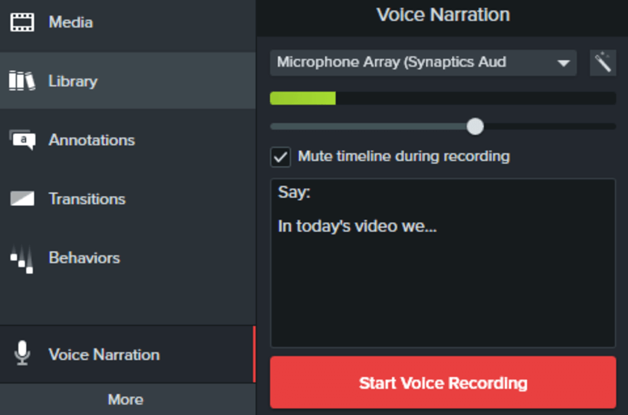Switch to the Library tab
Image resolution: width=628 pixels, height=415 pixels.
(73, 81)
